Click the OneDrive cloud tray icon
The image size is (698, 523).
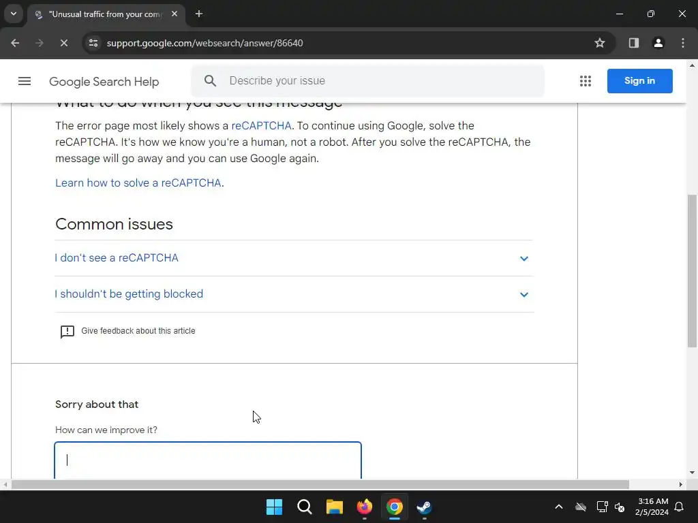click(x=581, y=507)
